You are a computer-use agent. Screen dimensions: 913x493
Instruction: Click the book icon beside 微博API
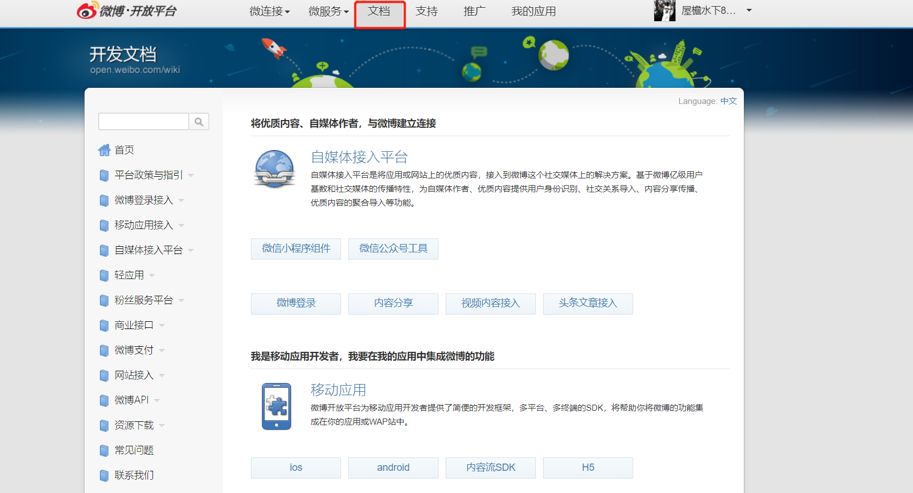104,401
